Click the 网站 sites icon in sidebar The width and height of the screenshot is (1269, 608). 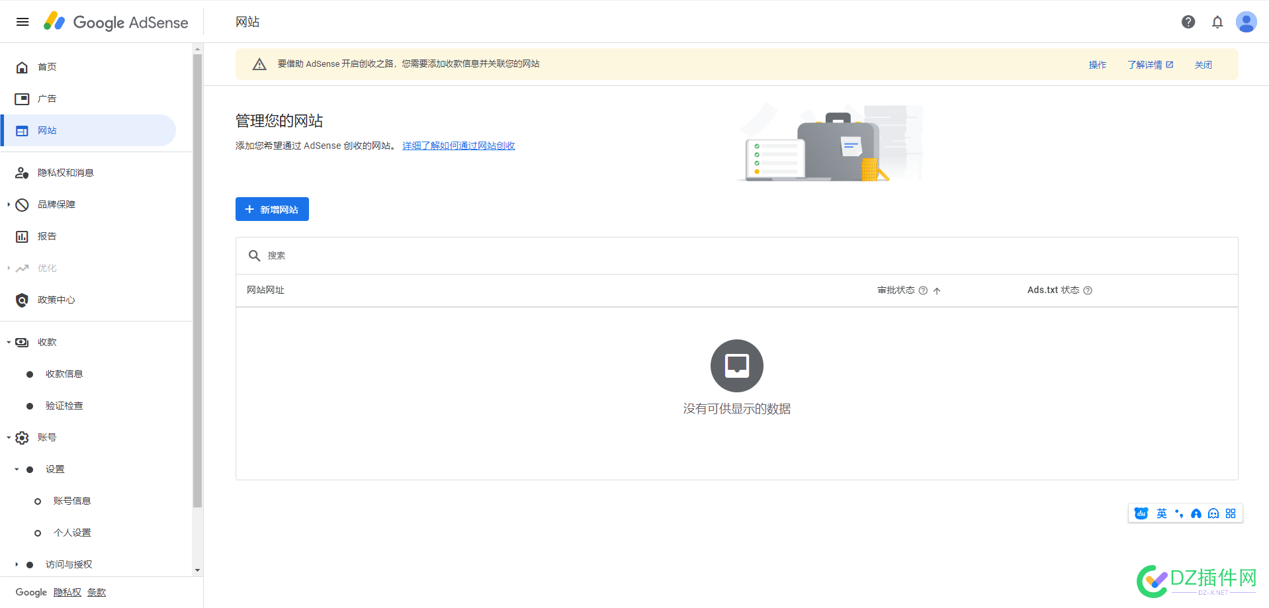click(x=22, y=130)
